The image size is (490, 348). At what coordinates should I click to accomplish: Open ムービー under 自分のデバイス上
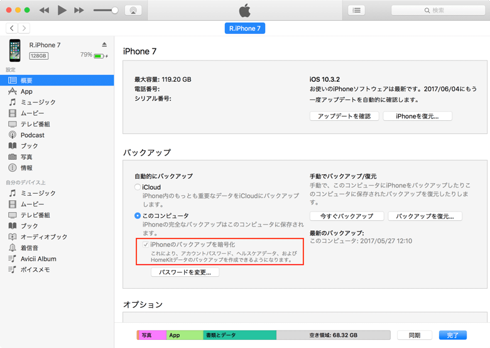tap(57, 204)
